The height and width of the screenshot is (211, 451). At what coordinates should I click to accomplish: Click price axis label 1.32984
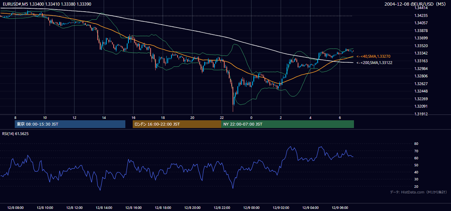tap(422, 69)
